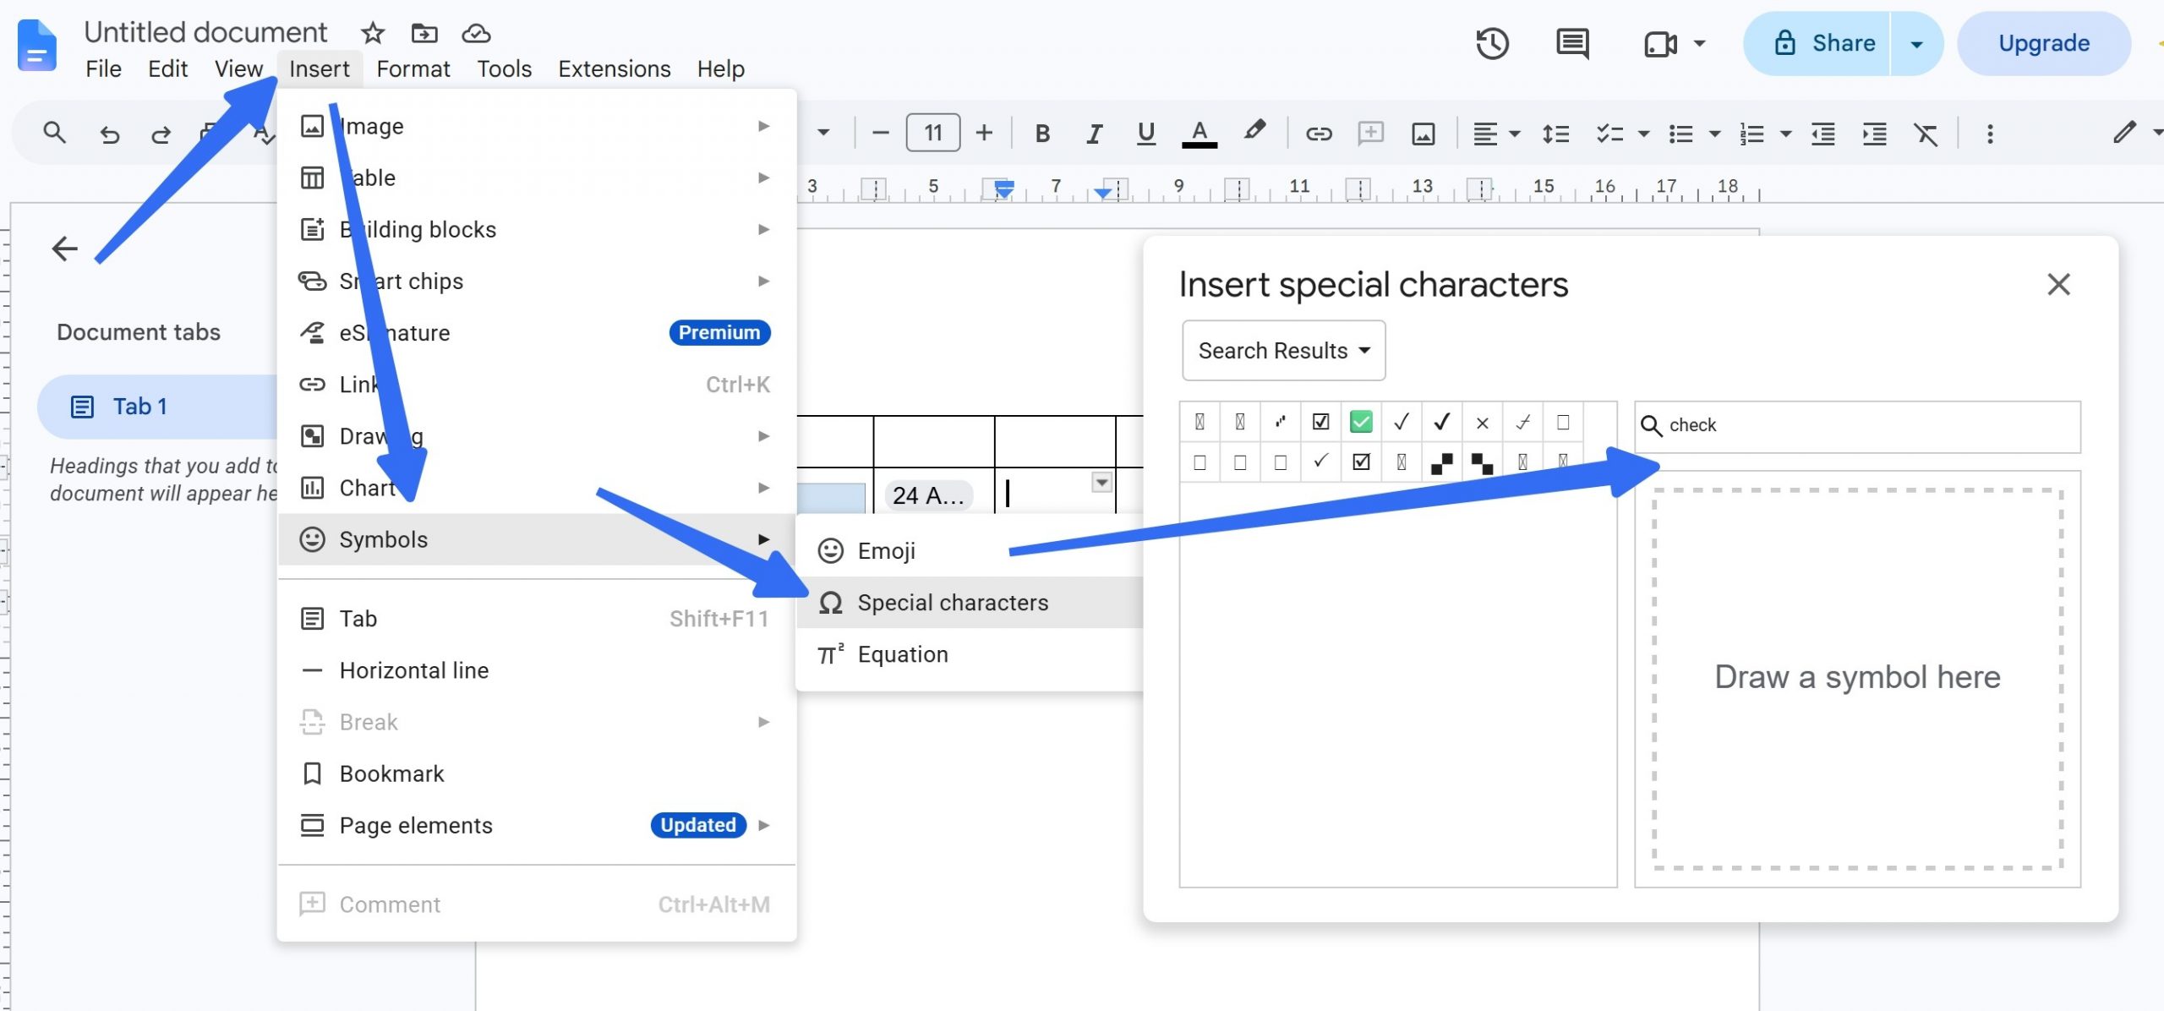Viewport: 2164px width, 1011px height.
Task: Click the insert image toolbar icon
Action: (1424, 134)
